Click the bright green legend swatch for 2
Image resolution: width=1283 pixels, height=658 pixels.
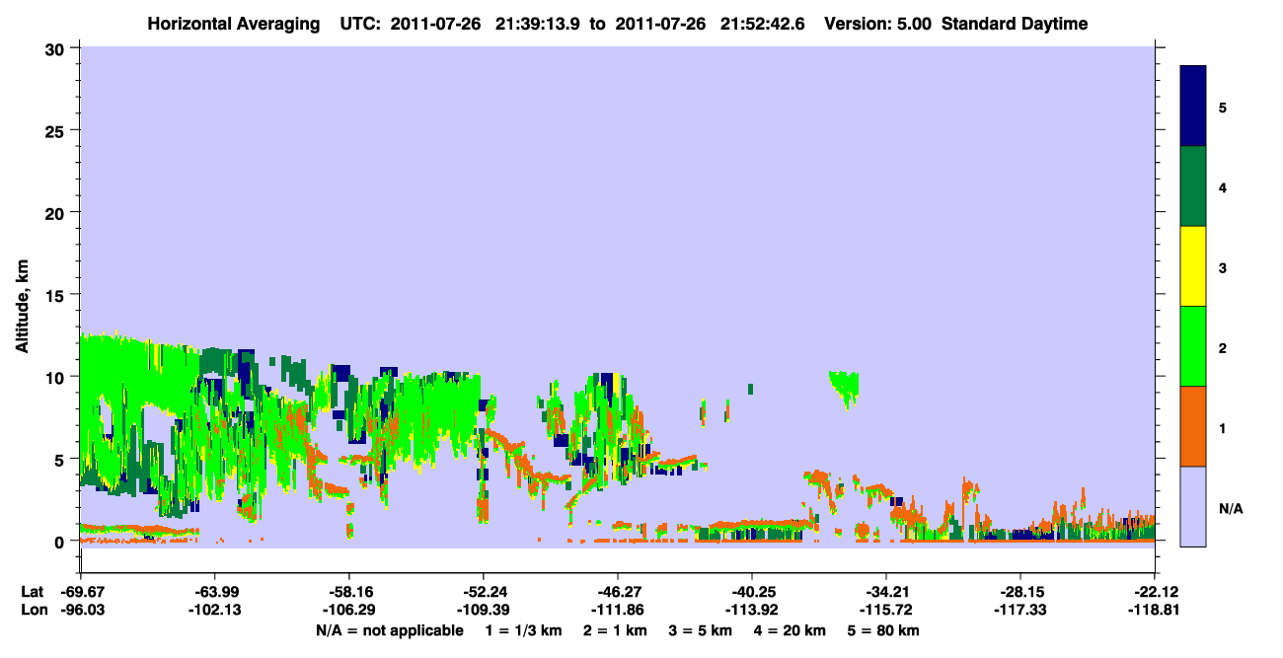[x=1193, y=346]
